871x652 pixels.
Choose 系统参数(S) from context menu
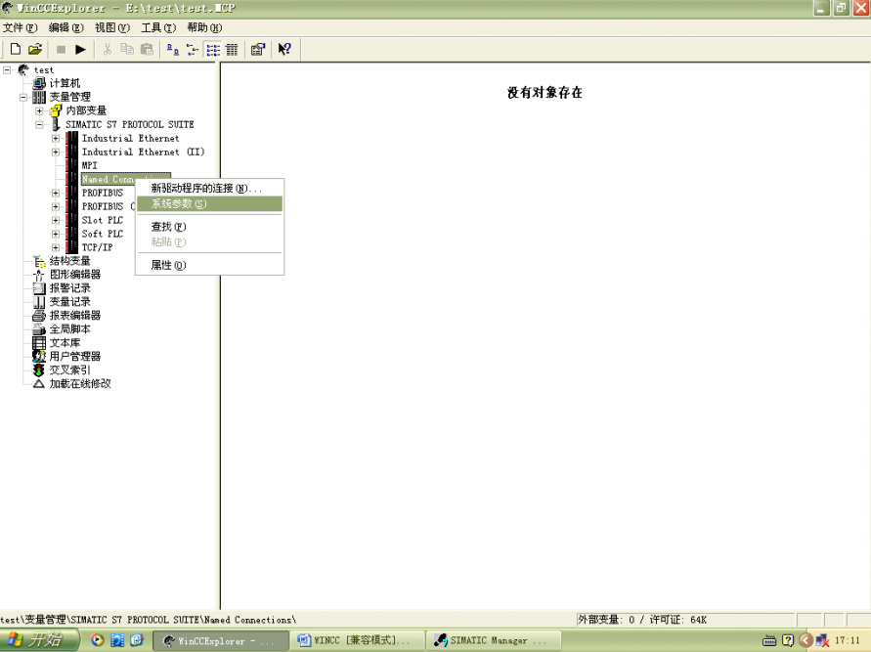coord(210,204)
